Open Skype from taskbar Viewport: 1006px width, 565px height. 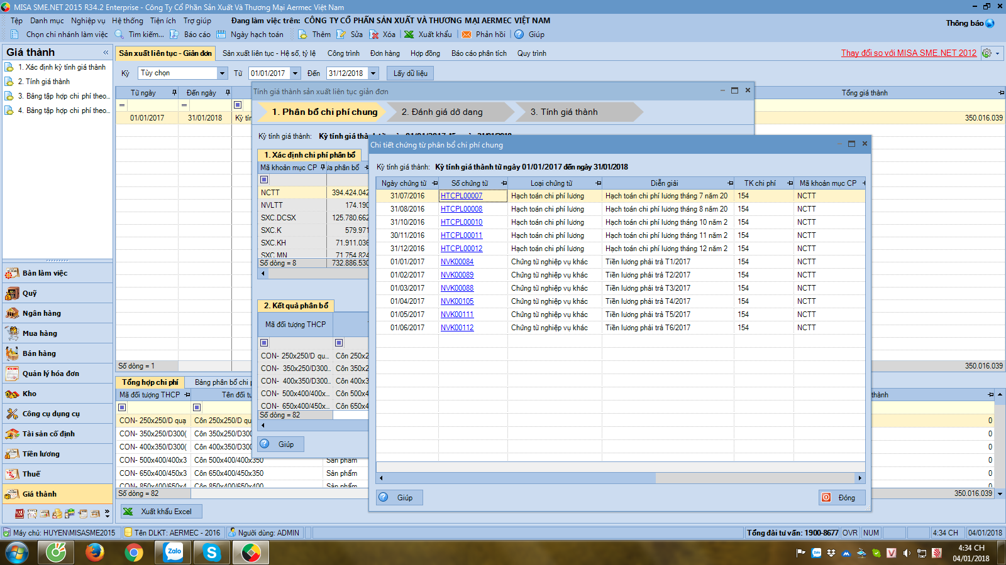click(x=212, y=552)
